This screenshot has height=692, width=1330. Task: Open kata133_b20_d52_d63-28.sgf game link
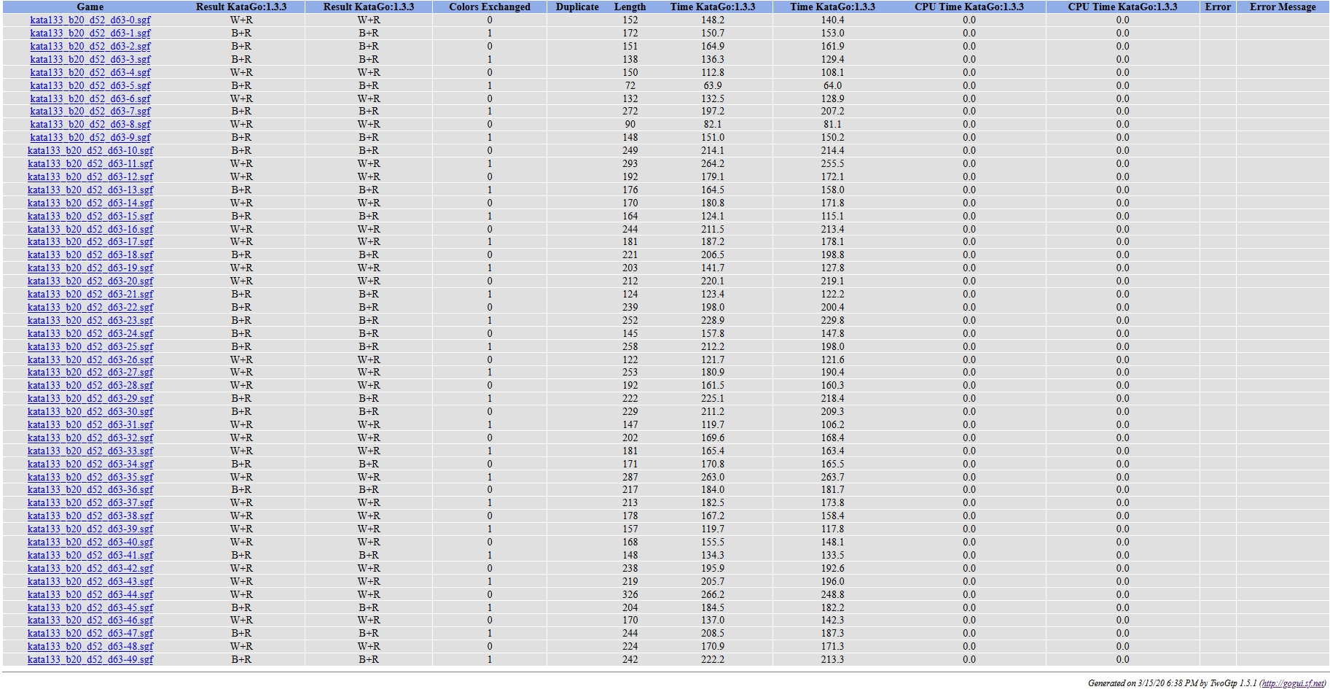pyautogui.click(x=90, y=386)
